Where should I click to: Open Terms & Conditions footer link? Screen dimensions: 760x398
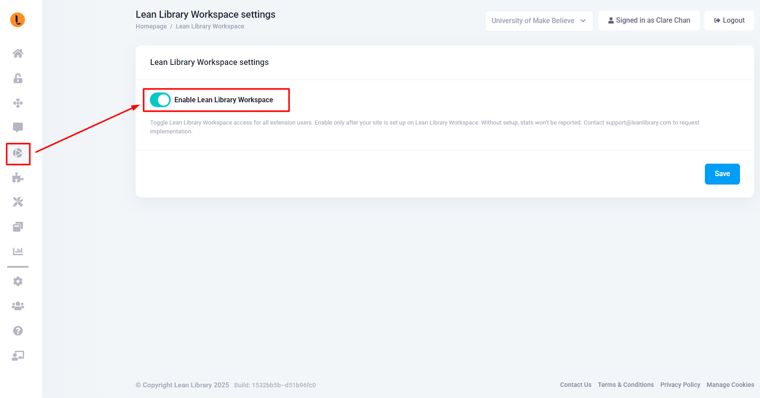626,385
